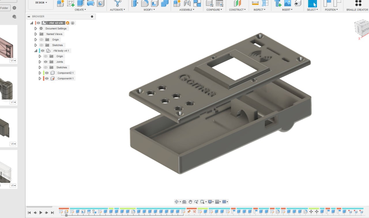Select the Measure tool in Inspect
Image resolution: width=369 pixels, height=218 pixels.
[255, 3]
